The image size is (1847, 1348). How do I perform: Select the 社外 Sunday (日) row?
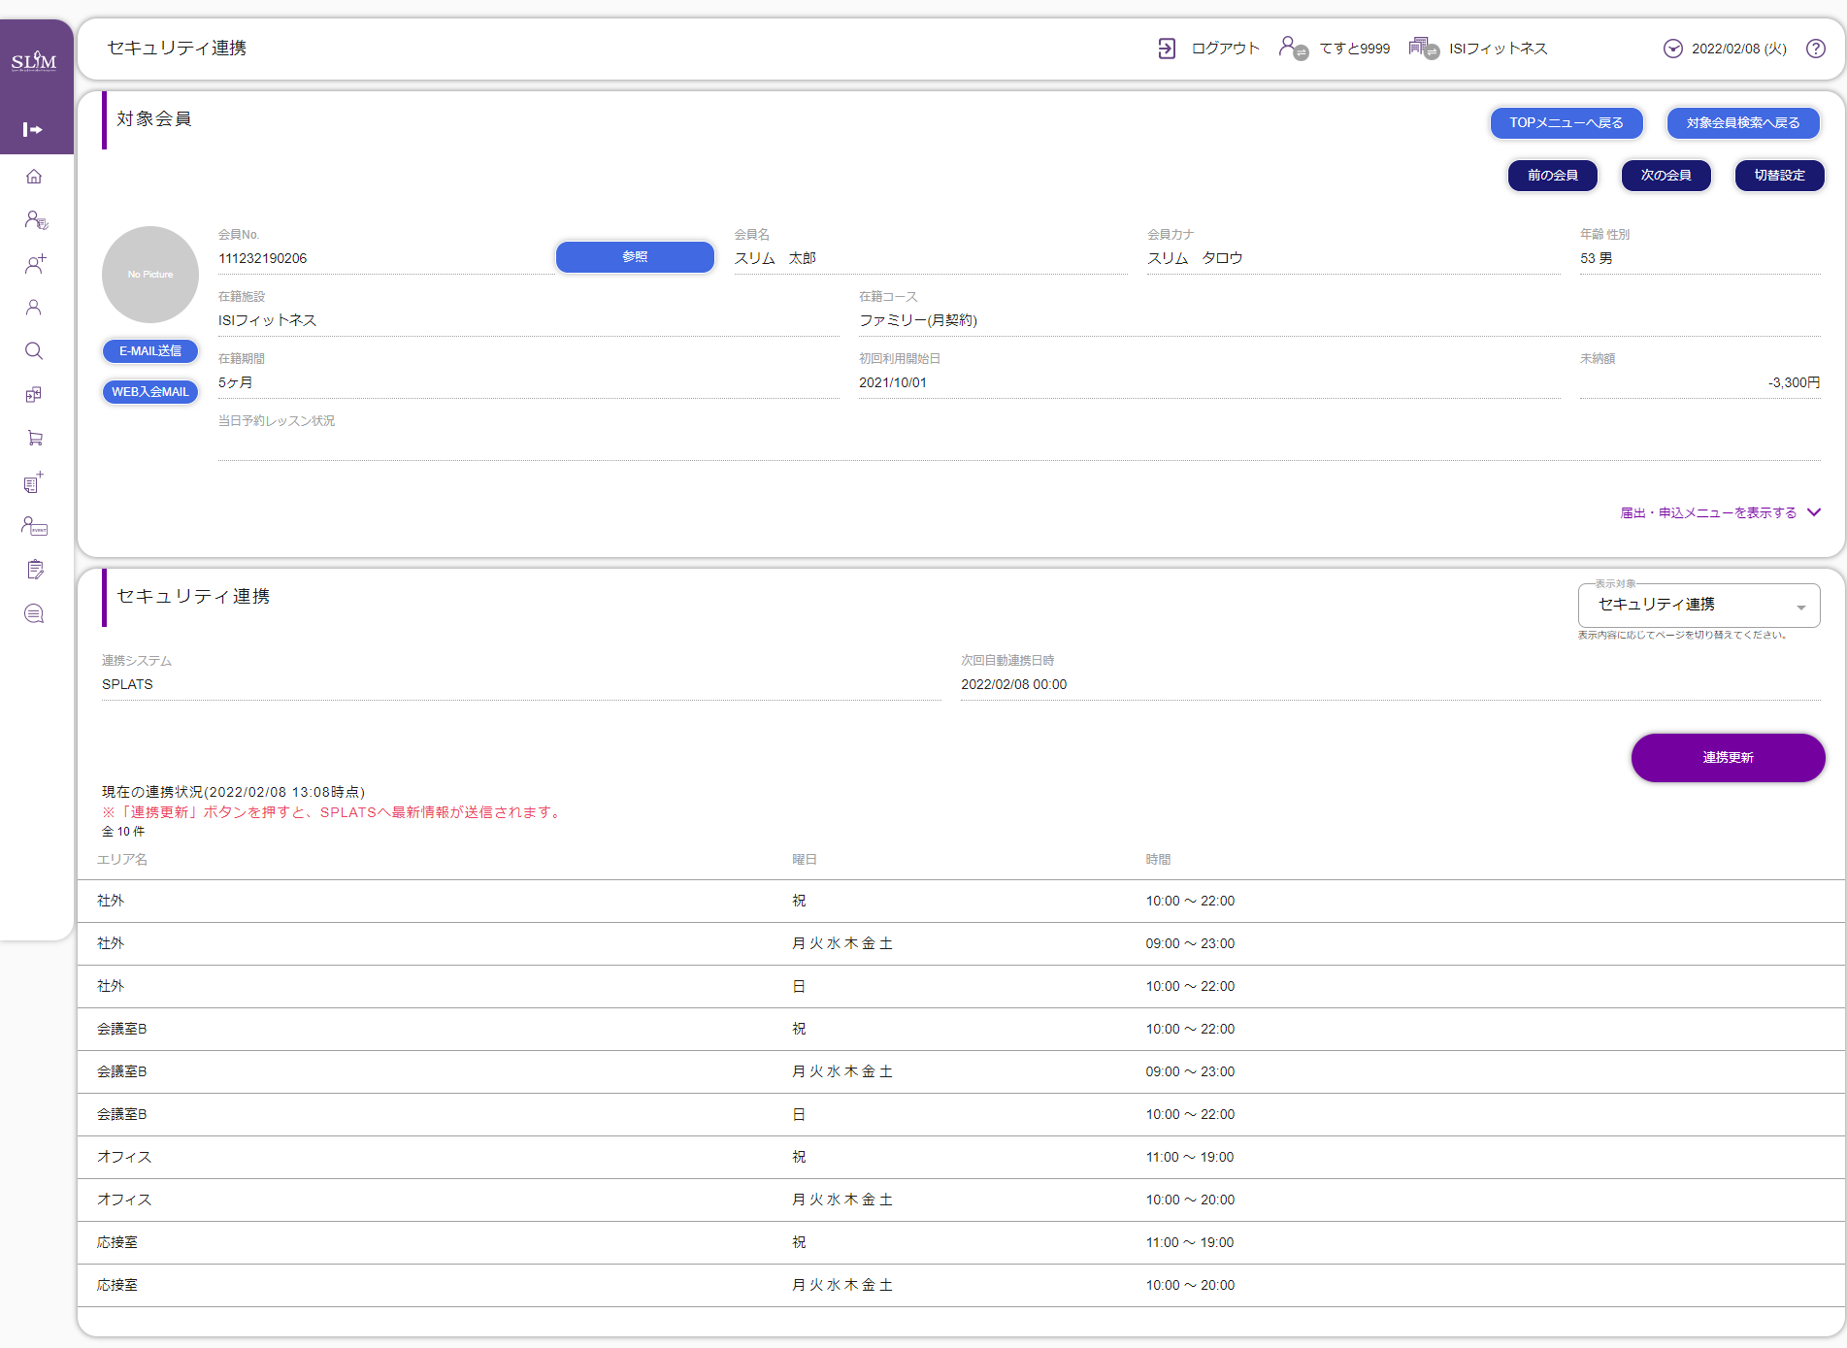coord(961,987)
